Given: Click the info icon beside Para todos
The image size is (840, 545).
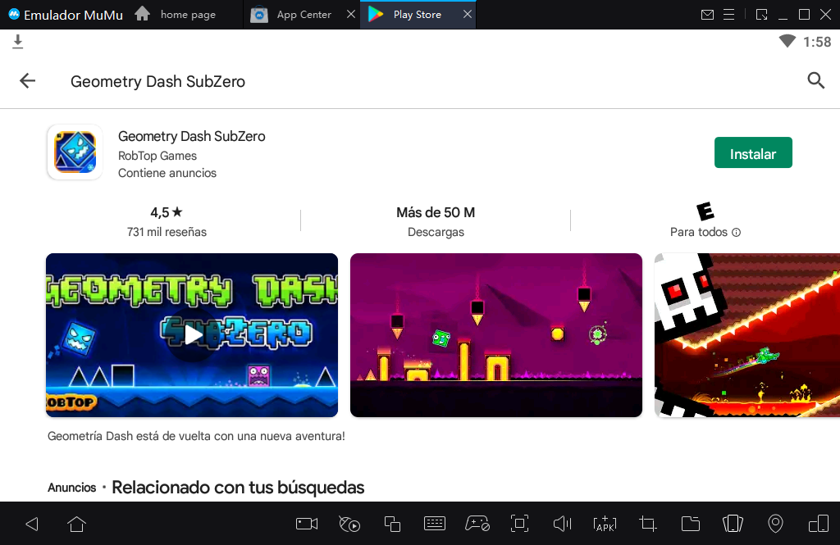Looking at the screenshot, I should point(736,233).
